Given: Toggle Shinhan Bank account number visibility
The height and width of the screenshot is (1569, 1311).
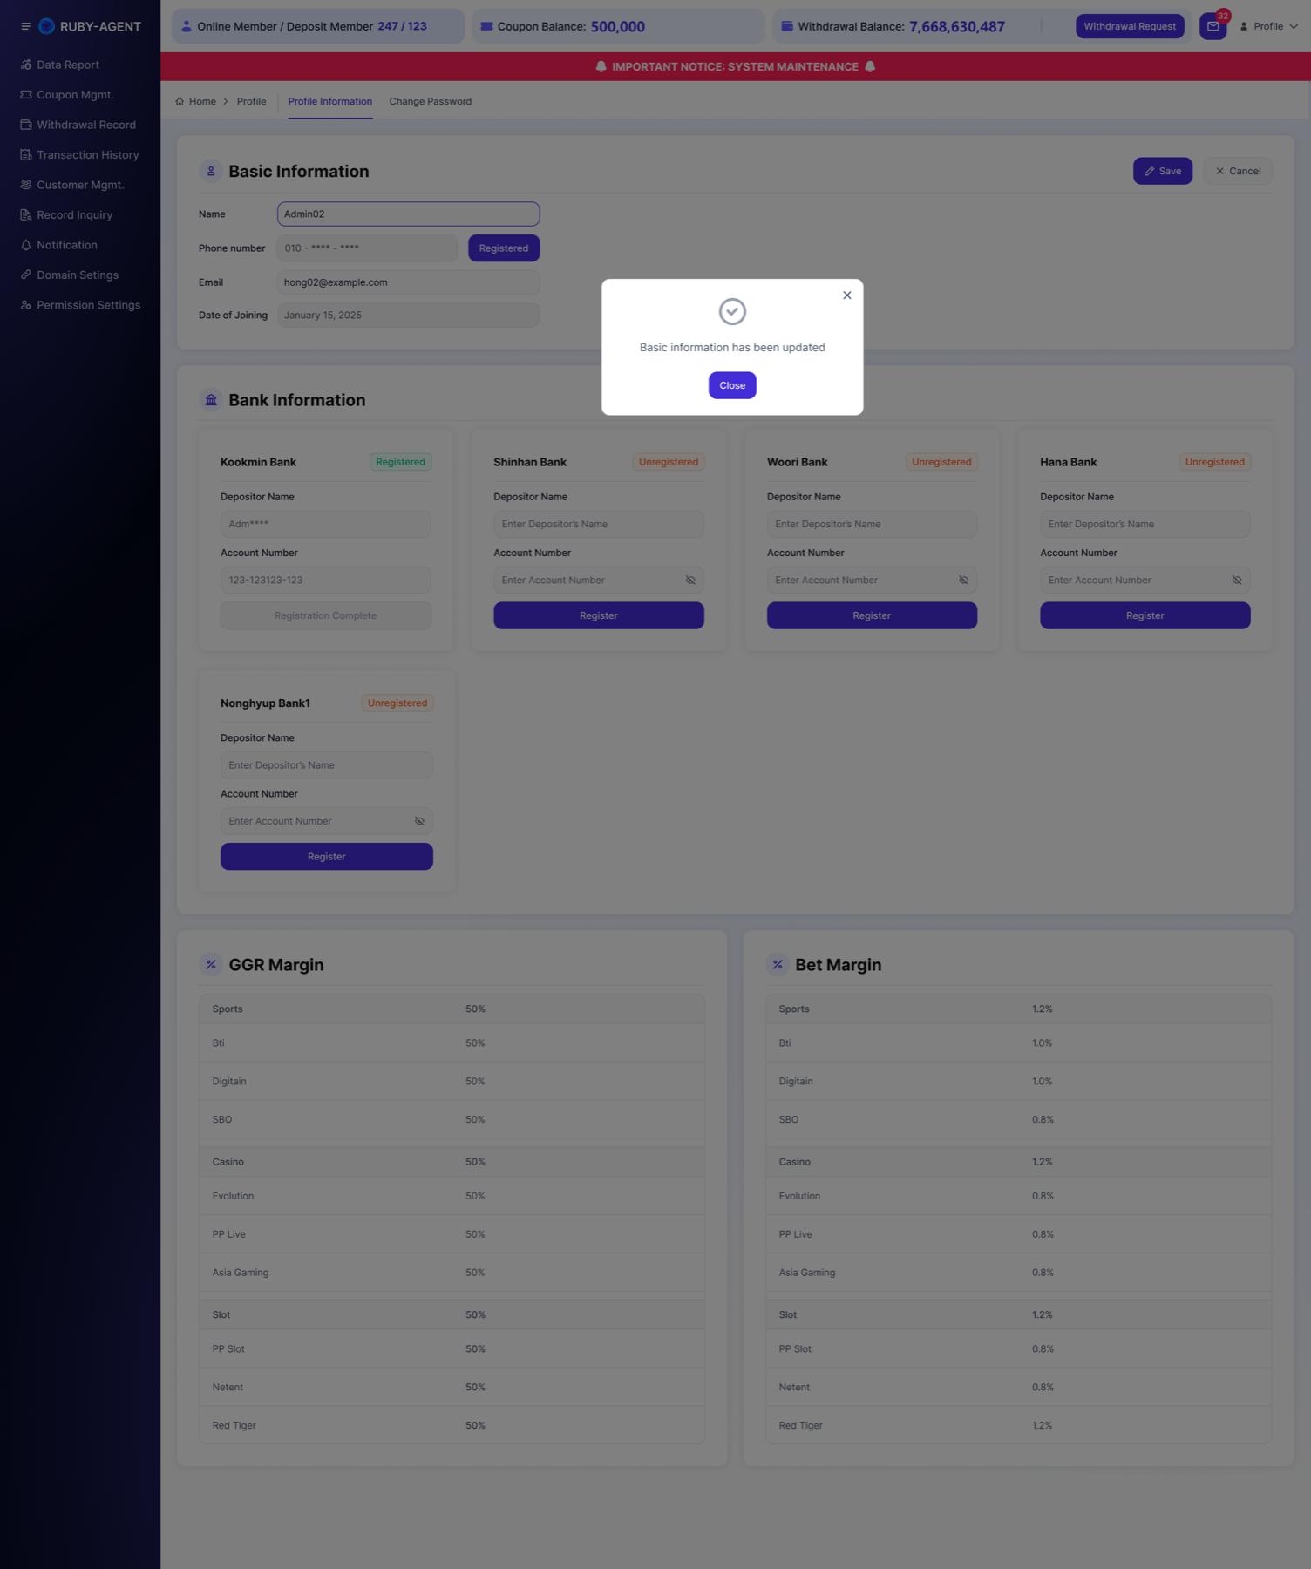Looking at the screenshot, I should (690, 581).
